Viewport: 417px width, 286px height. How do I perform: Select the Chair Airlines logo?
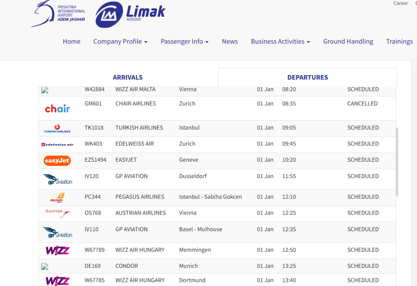(x=57, y=108)
